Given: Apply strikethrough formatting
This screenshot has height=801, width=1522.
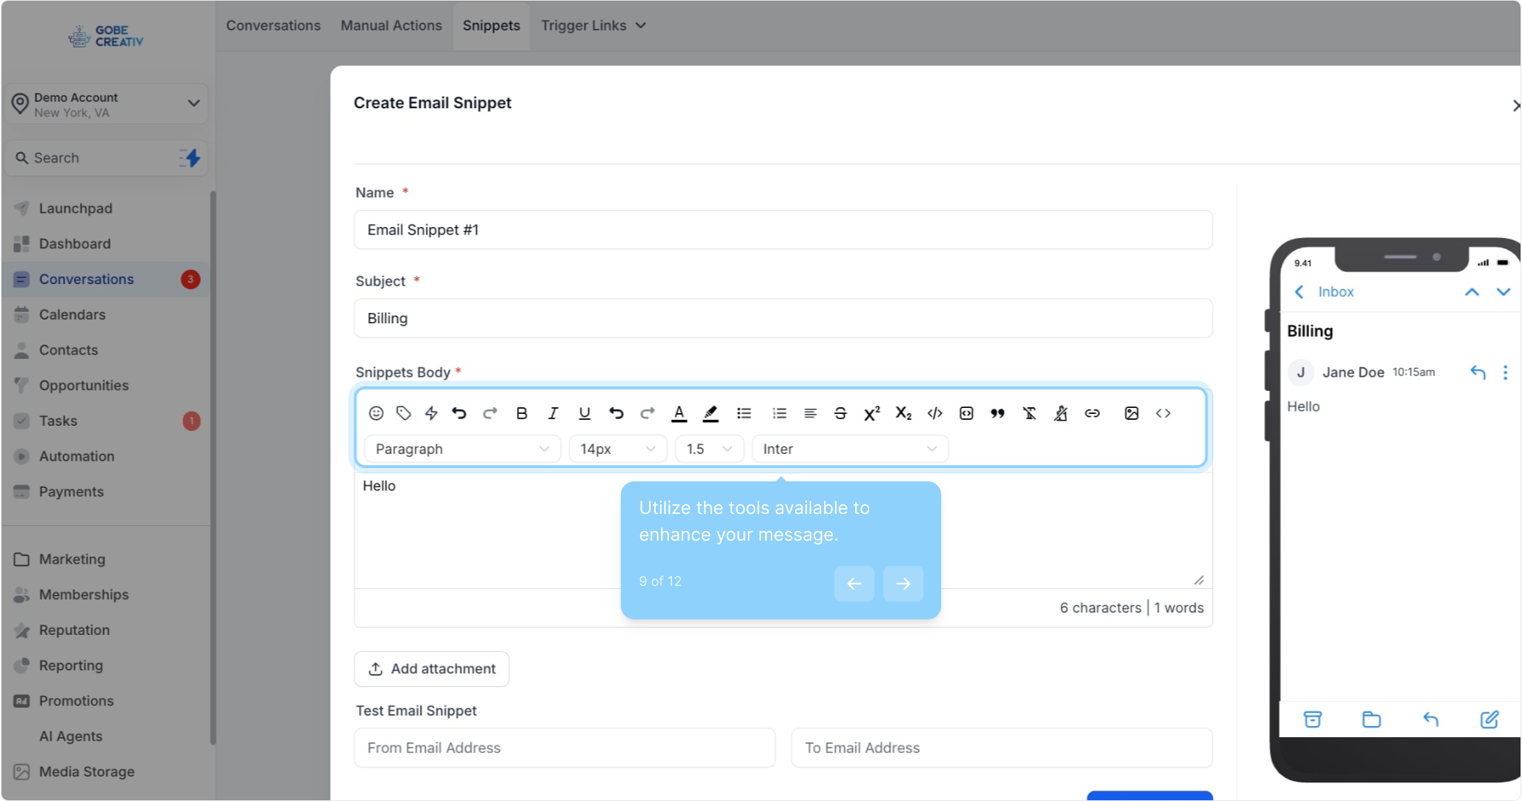Looking at the screenshot, I should 840,413.
